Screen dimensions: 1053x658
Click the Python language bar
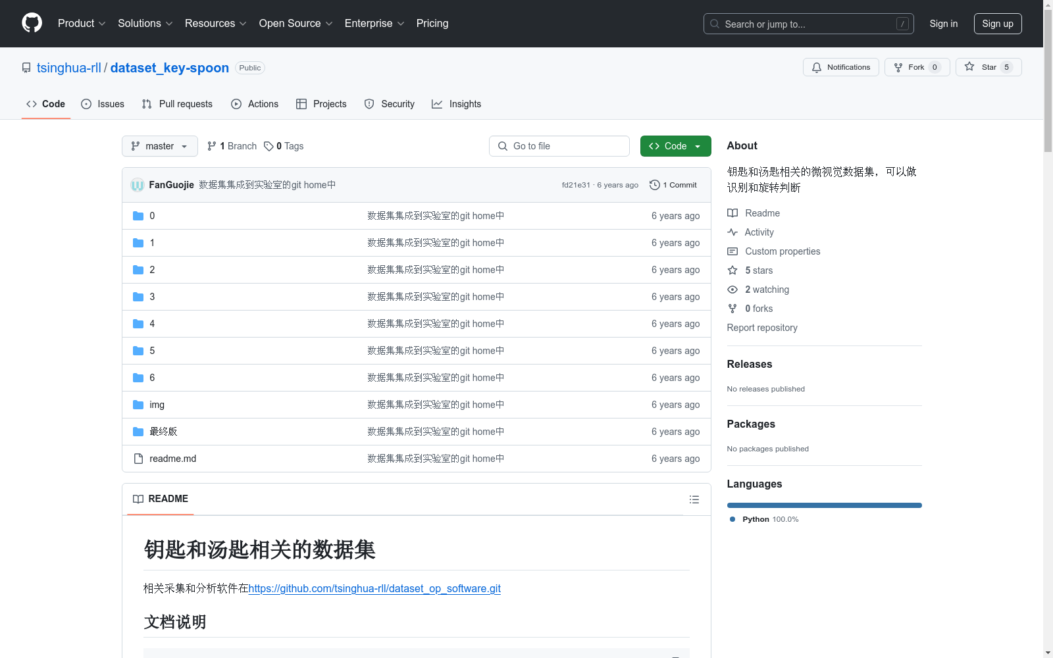click(x=825, y=505)
